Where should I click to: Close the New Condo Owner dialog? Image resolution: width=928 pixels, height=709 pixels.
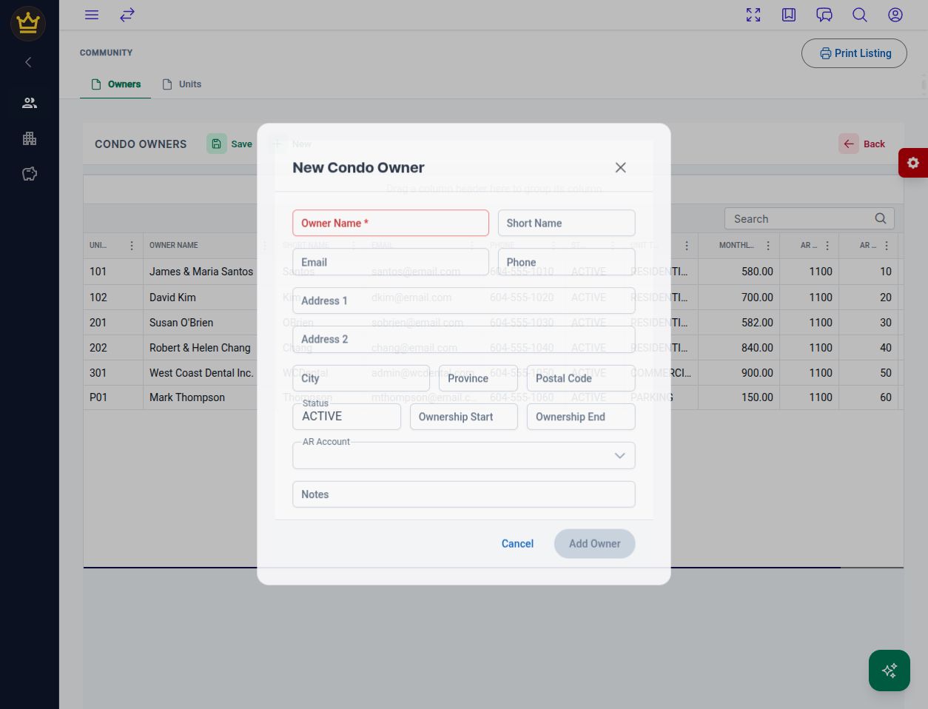click(620, 167)
